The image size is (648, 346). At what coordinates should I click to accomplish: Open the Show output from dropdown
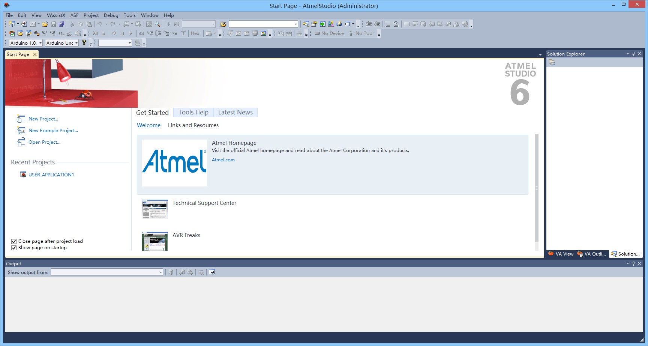107,272
